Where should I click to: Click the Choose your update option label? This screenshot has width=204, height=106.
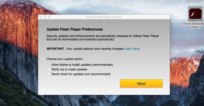tap(65, 59)
